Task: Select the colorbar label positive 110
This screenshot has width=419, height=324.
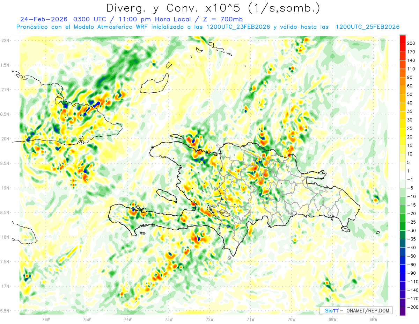Action: point(412,69)
